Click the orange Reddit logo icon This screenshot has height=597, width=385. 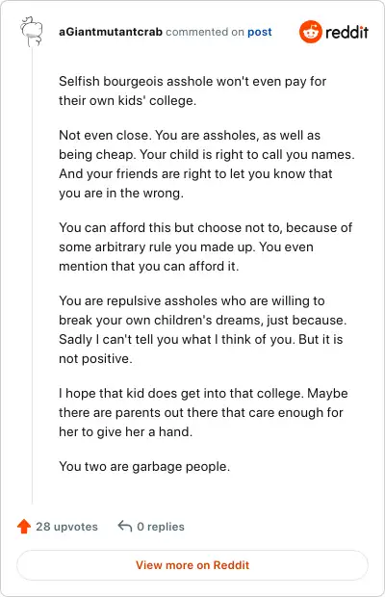(x=311, y=32)
